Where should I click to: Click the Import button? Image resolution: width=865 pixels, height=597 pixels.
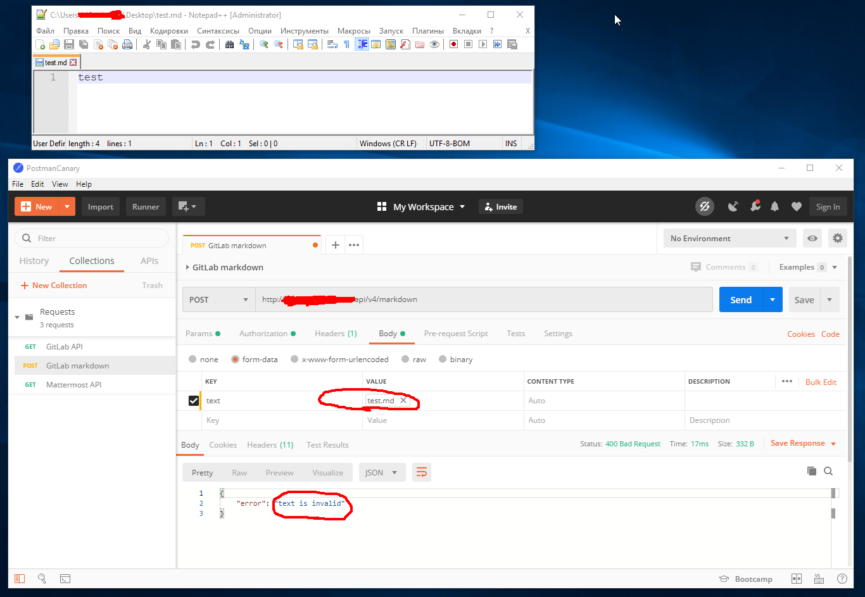pos(101,206)
